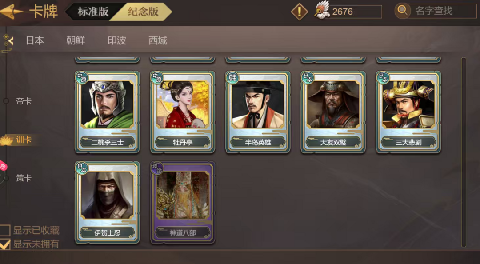Filter by the 朝鲜 region

(76, 40)
